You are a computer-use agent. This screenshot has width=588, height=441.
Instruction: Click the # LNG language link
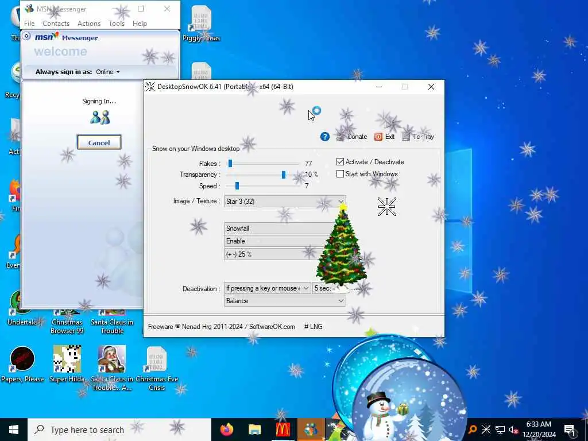(x=313, y=327)
